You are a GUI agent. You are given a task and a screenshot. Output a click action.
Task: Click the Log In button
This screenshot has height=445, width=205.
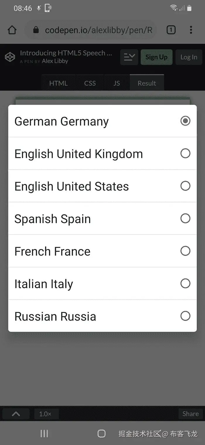coord(189,57)
